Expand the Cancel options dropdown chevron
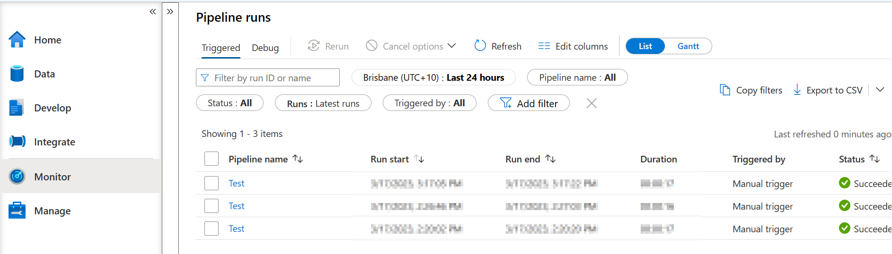The width and height of the screenshot is (892, 254). pyautogui.click(x=451, y=46)
